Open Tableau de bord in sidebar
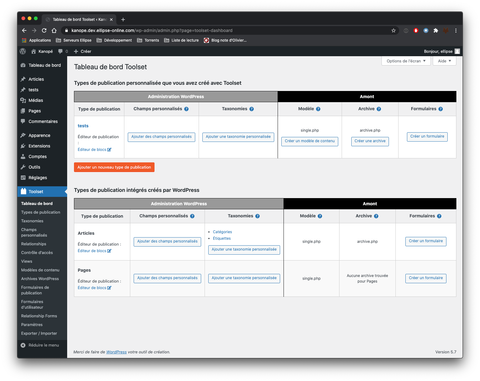The height and width of the screenshot is (381, 480). [42, 65]
